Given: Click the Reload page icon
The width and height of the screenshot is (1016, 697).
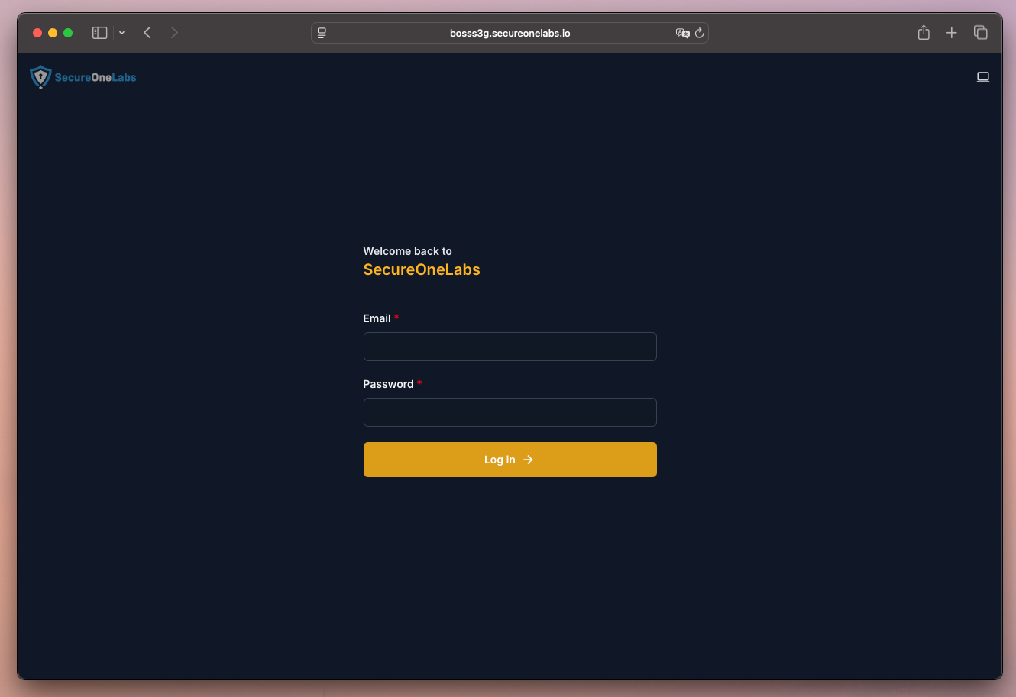Looking at the screenshot, I should click(699, 33).
